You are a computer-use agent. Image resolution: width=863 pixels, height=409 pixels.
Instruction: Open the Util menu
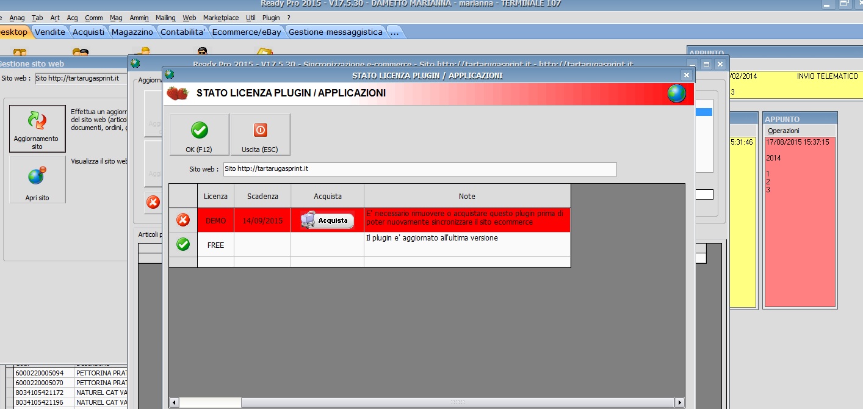point(251,18)
